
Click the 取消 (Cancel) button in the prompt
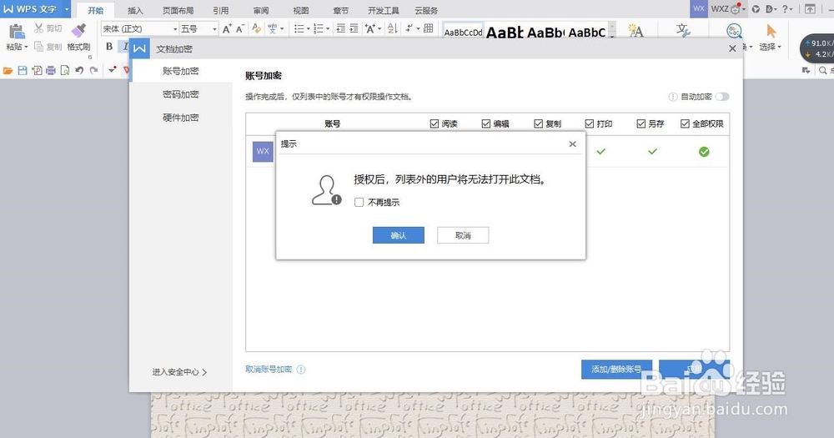click(x=463, y=235)
